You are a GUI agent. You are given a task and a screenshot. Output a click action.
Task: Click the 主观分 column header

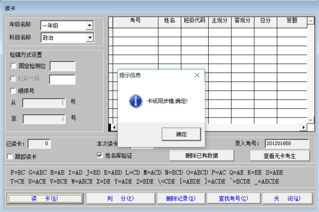220,22
